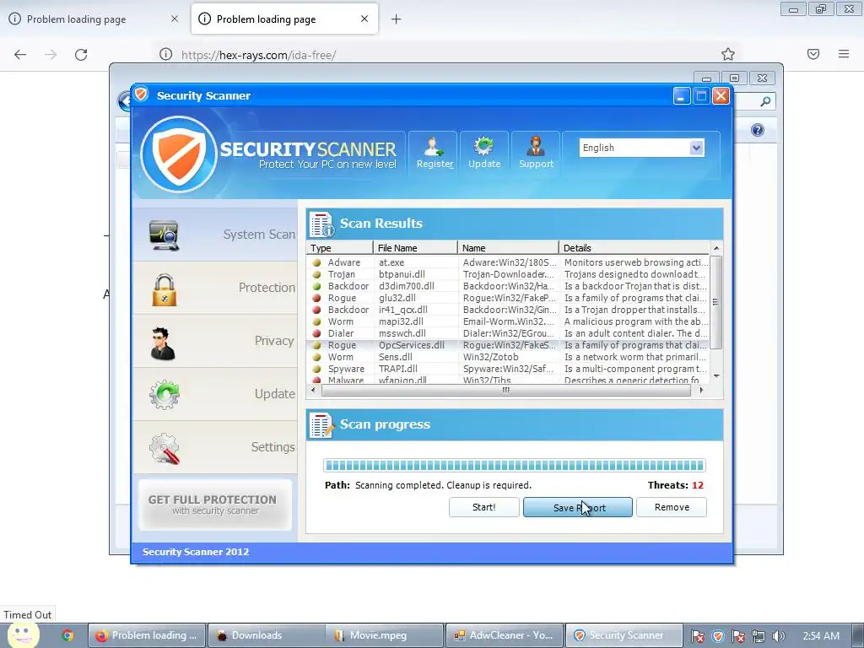Sort results by Details column header
This screenshot has width=864, height=648.
pyautogui.click(x=634, y=248)
